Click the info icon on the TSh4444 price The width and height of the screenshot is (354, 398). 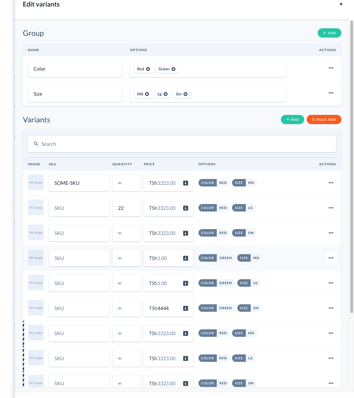[185, 308]
